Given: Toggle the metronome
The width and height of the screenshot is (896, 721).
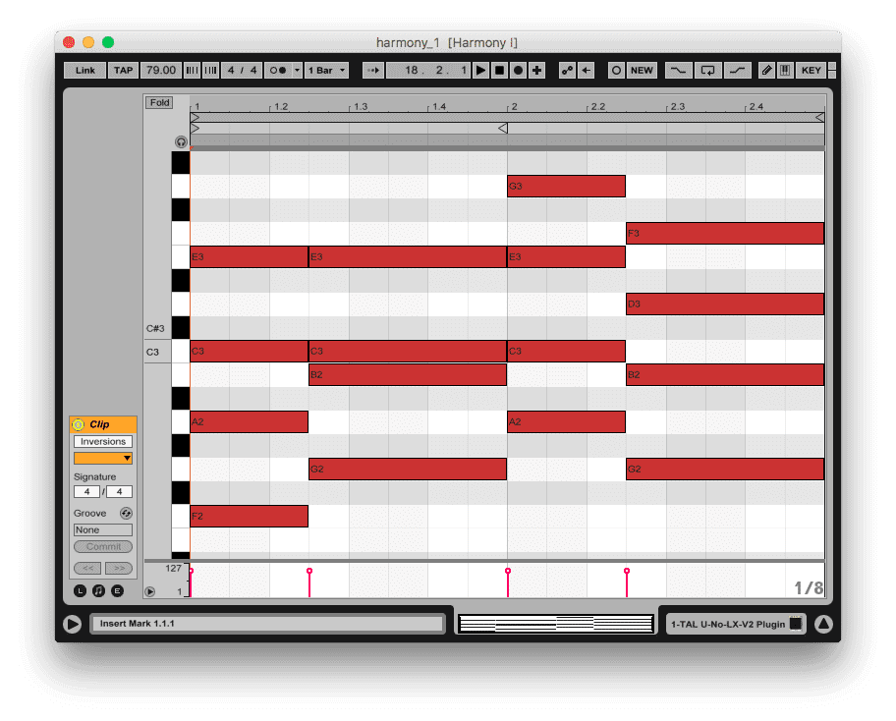Looking at the screenshot, I should click(278, 71).
